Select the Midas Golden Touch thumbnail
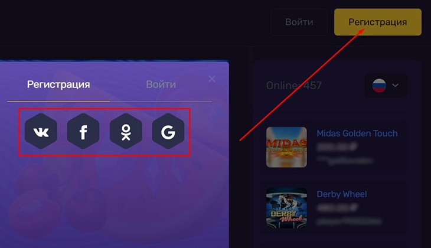 [286, 147]
